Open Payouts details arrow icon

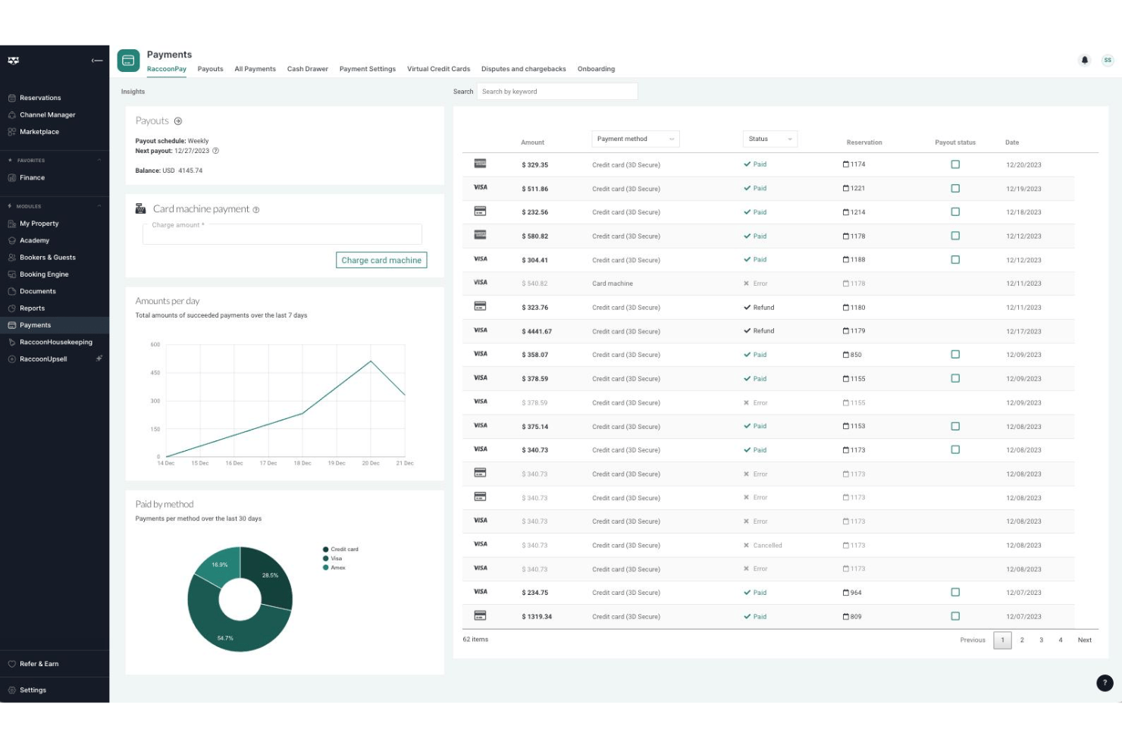[x=178, y=121]
